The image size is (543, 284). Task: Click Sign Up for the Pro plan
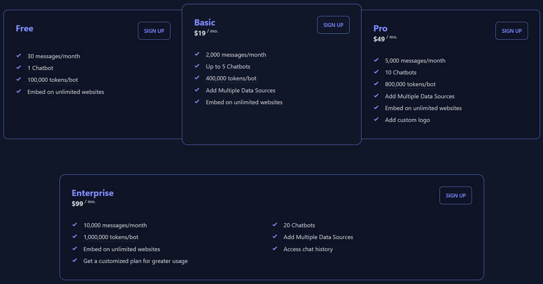[x=512, y=30]
